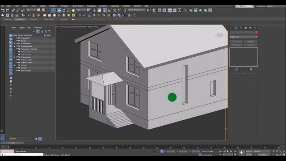Toggle visibility eye of Цоколь
This screenshot has height=161, width=286.
pos(17,68)
